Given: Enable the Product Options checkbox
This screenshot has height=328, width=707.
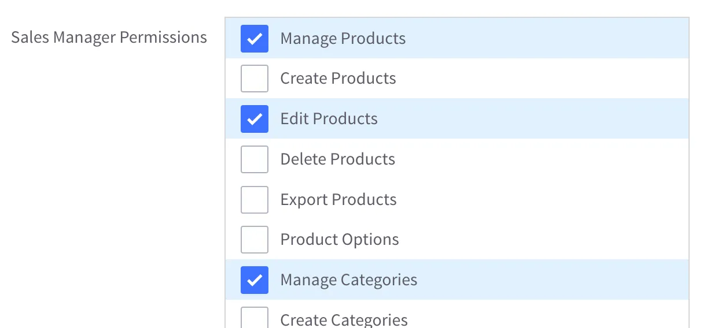Looking at the screenshot, I should tap(255, 240).
